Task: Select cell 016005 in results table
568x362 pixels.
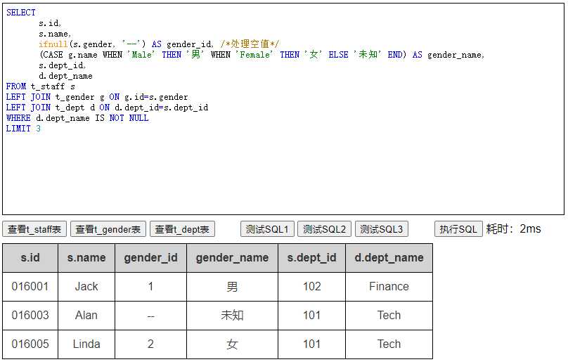Action: (x=30, y=344)
